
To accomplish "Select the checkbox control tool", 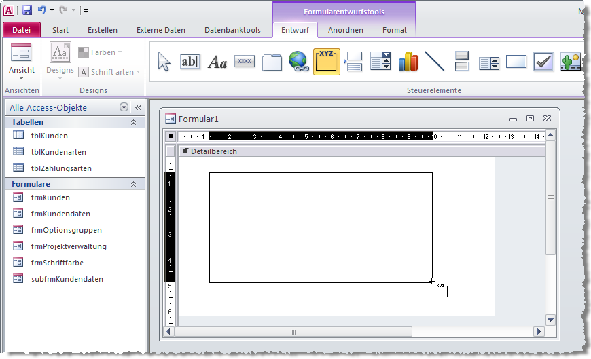I will click(x=543, y=62).
